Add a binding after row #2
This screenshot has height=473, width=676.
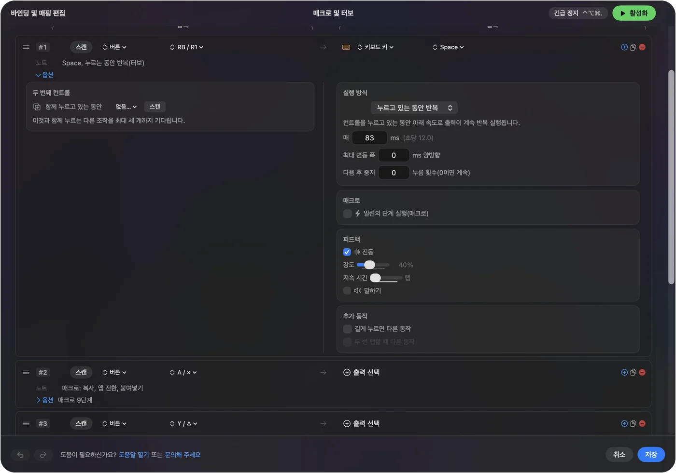(624, 372)
